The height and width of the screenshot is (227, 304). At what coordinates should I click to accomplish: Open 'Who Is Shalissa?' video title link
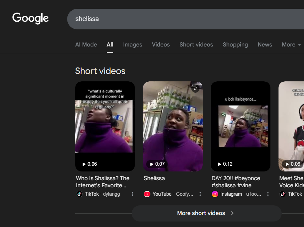click(x=103, y=181)
